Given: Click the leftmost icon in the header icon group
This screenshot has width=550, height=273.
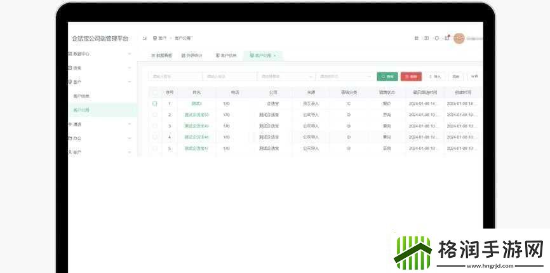Looking at the screenshot, I should point(417,38).
